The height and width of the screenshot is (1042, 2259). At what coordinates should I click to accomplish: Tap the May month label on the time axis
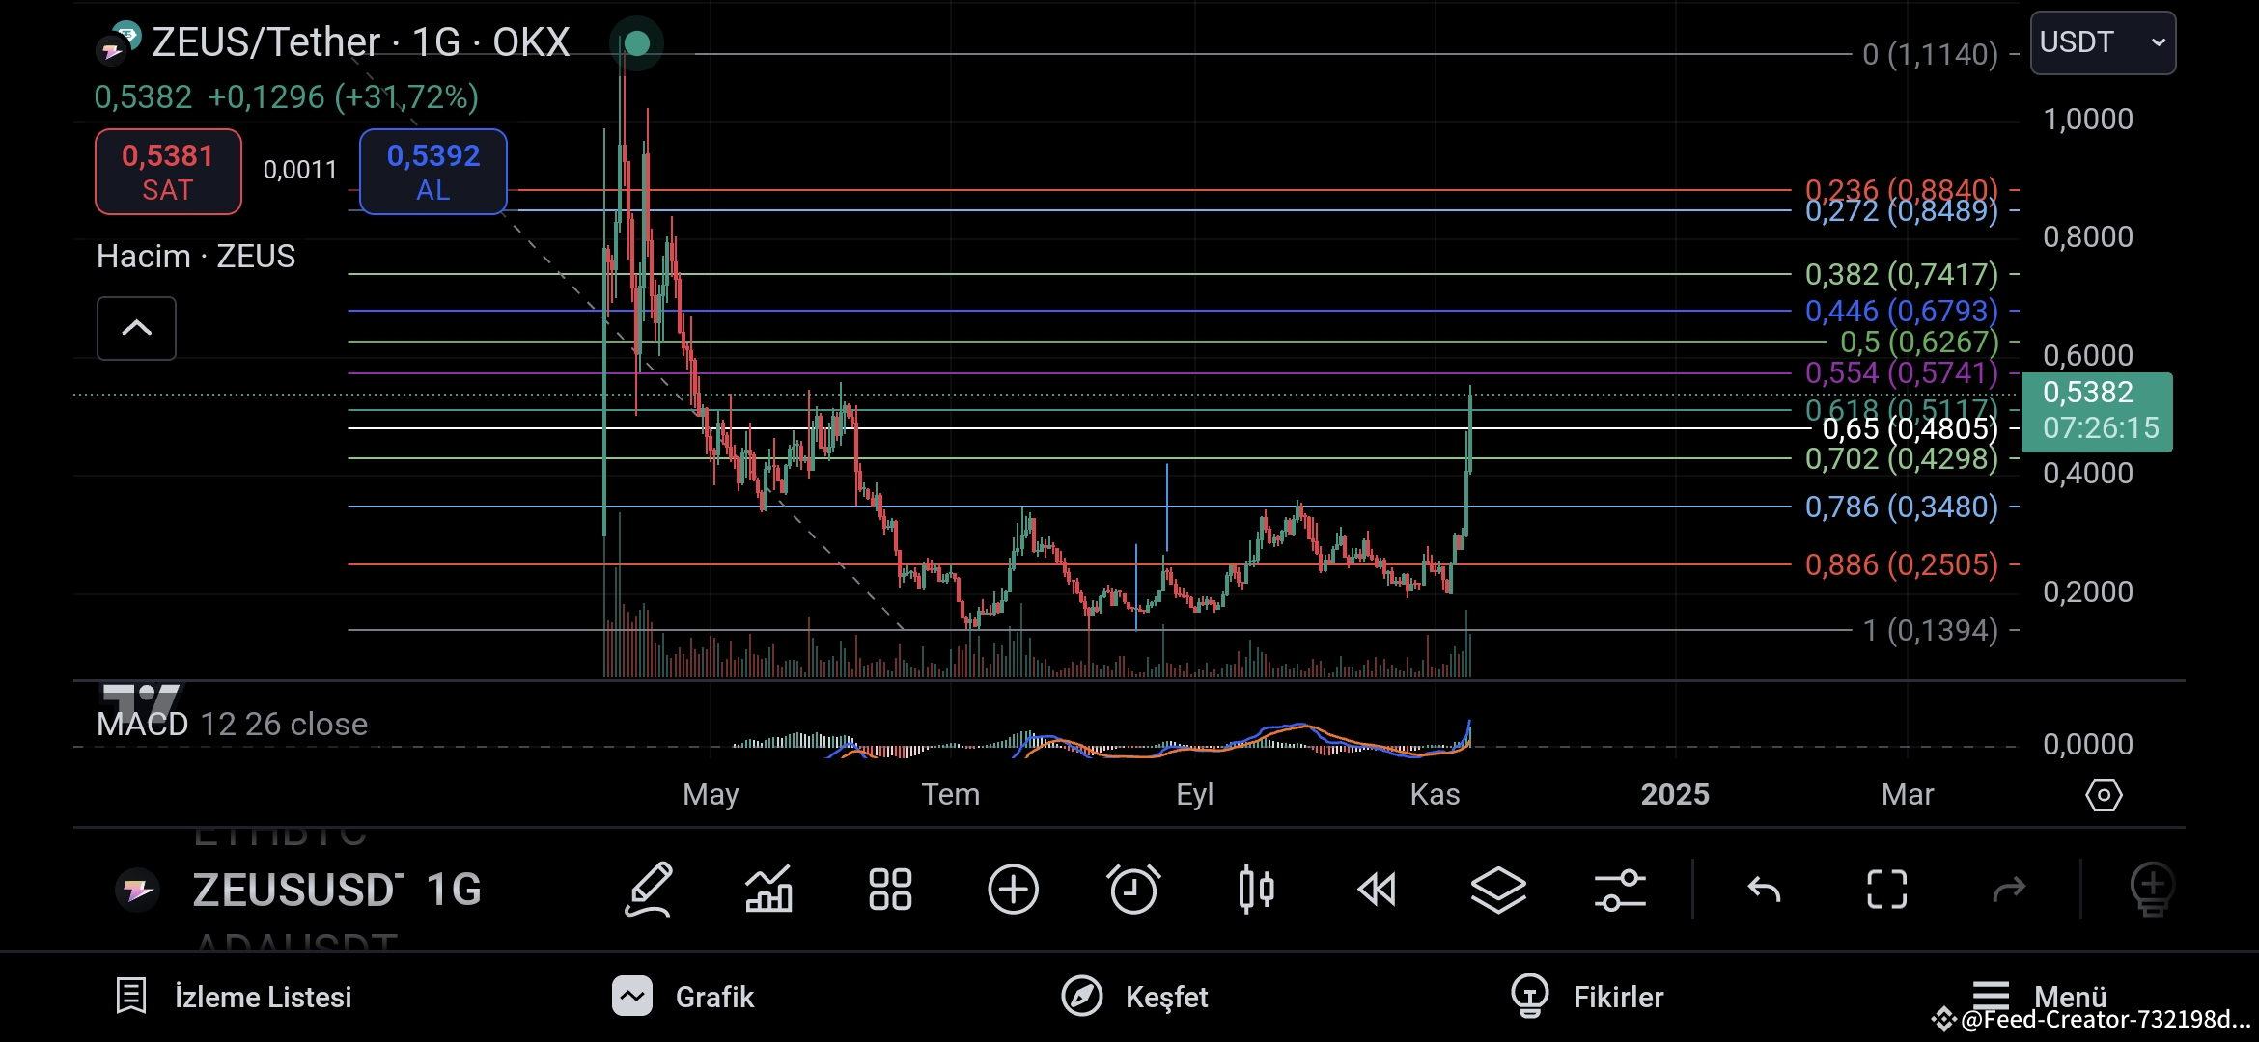tap(711, 794)
